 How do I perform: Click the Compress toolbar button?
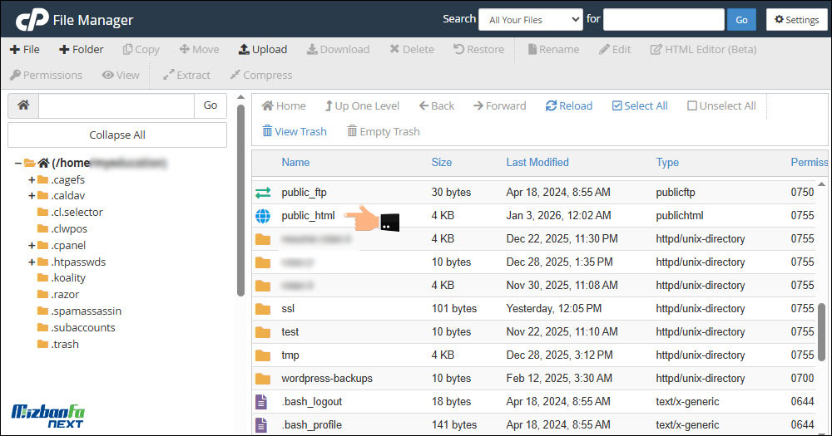[x=261, y=76]
